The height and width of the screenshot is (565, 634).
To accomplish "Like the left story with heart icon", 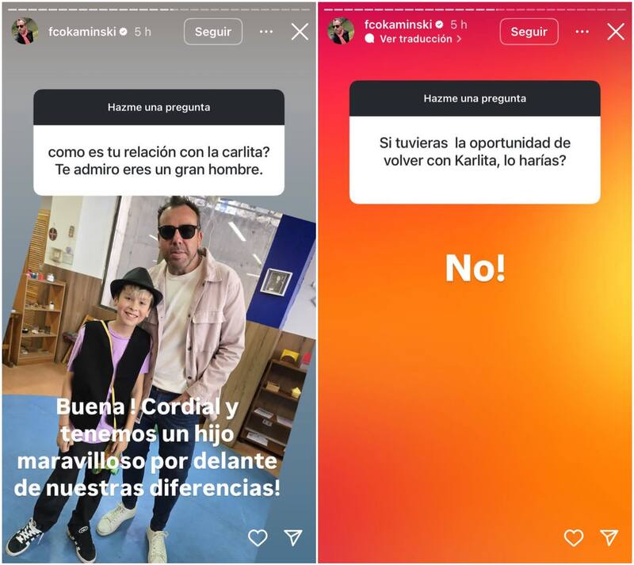I will pos(258,538).
